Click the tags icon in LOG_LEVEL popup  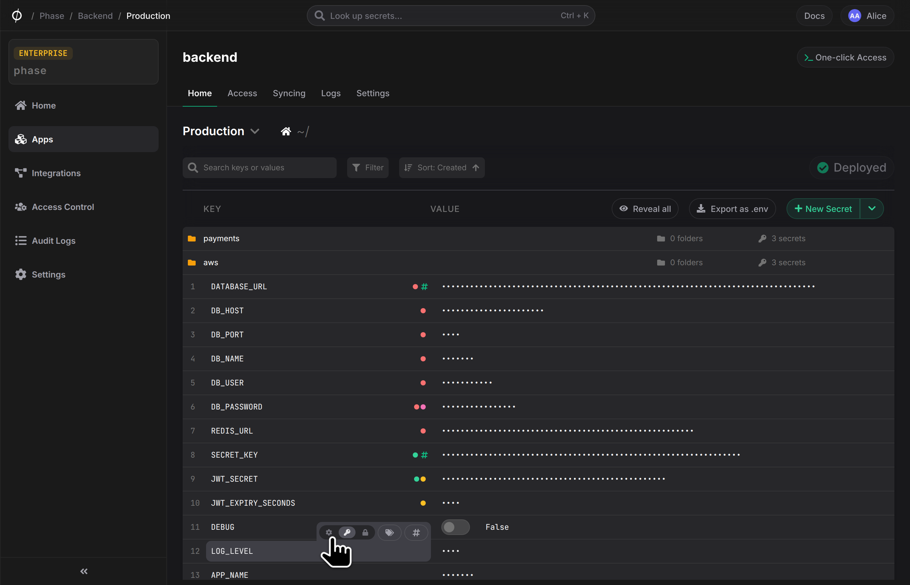(389, 532)
